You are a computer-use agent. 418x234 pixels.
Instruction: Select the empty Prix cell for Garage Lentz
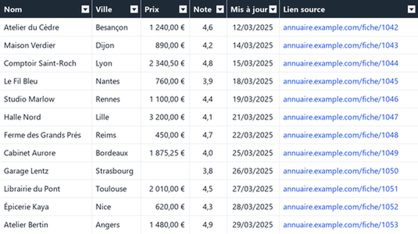tap(166, 171)
